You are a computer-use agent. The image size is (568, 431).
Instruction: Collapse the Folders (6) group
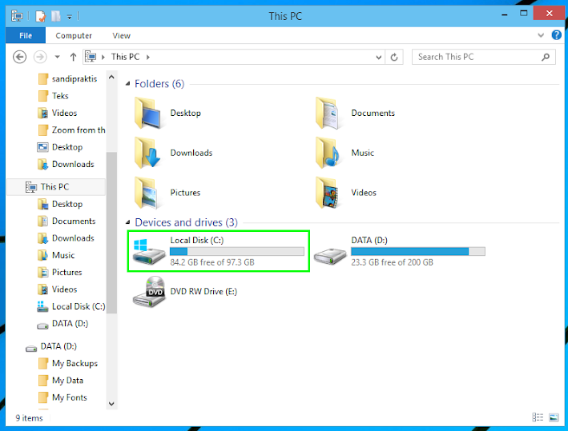(x=127, y=84)
